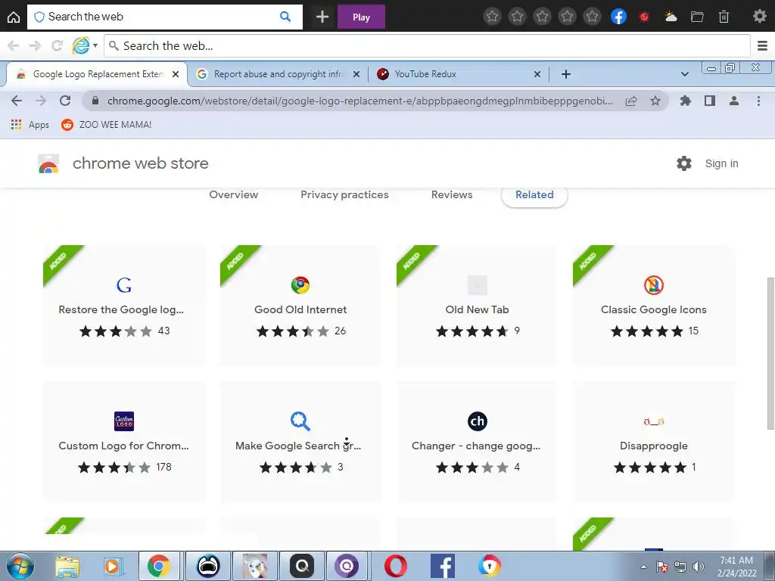Open the Chrome extensions puzzle icon

click(x=685, y=101)
